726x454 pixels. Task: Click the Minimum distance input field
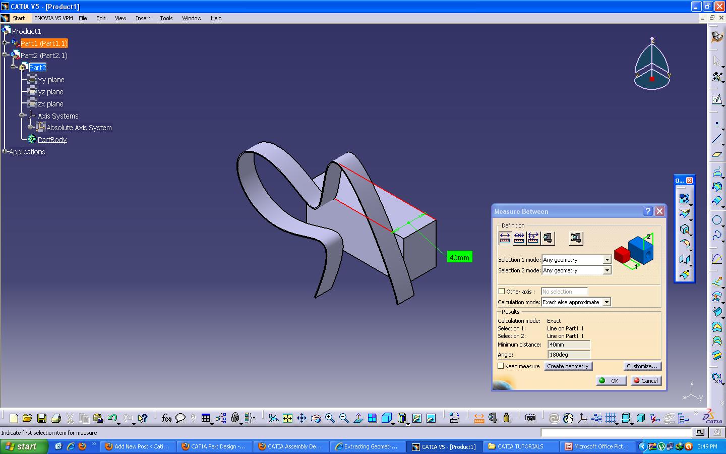coord(569,345)
